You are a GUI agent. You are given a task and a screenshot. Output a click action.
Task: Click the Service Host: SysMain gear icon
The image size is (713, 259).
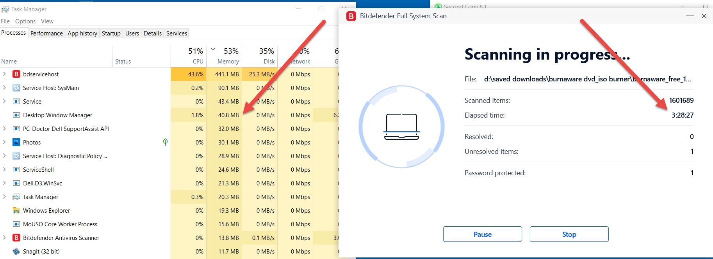[x=16, y=88]
